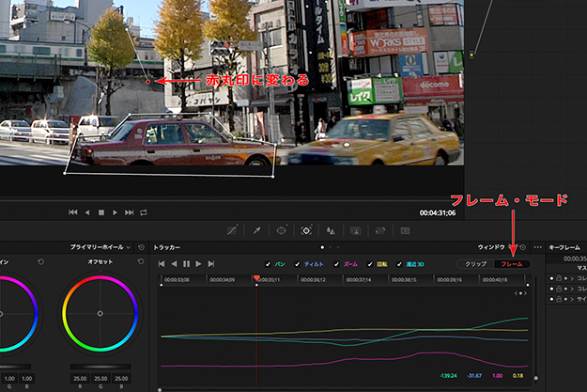Disable the ズーム (Zoom) tracking checkbox
Image resolution: width=587 pixels, height=392 pixels.
click(x=338, y=264)
